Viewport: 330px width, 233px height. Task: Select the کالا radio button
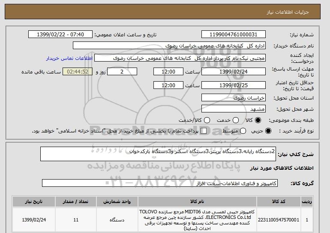pos(258,121)
